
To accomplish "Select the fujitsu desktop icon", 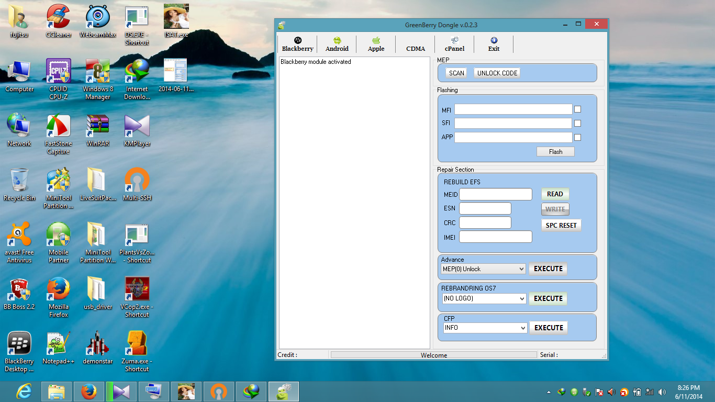I will [x=19, y=21].
